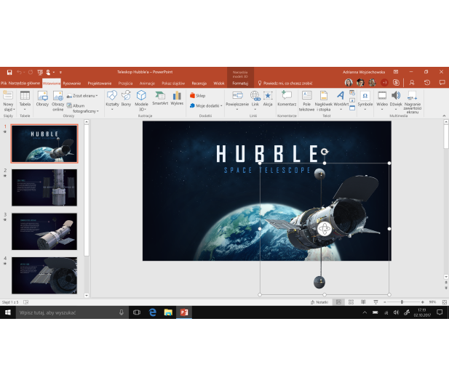Click the Redo icon in the quick access toolbar
The height and width of the screenshot is (385, 449).
coord(31,72)
